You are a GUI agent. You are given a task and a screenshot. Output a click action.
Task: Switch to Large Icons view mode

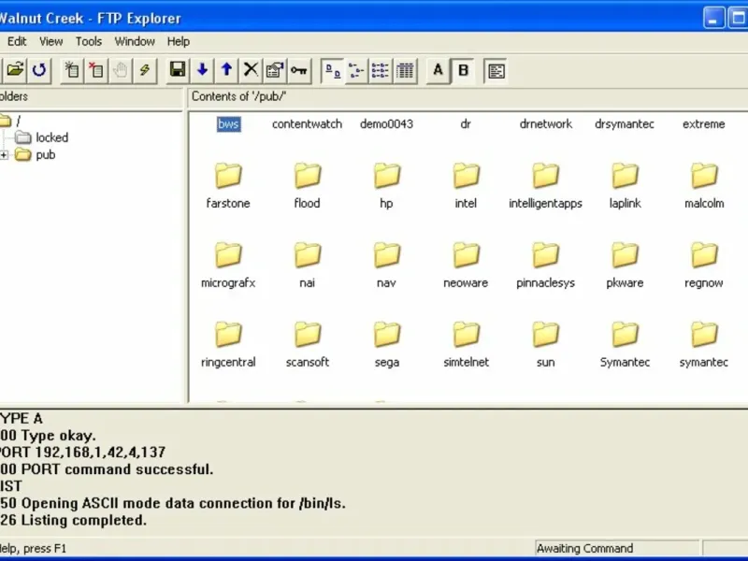tap(333, 71)
